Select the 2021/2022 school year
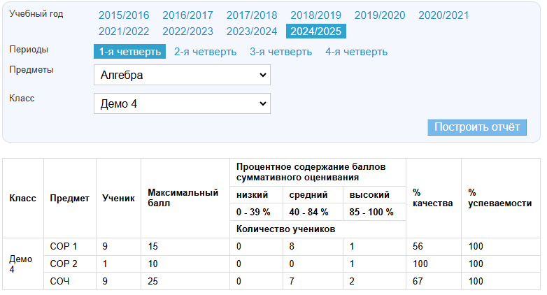Screen dimensions: 547x295 [124, 31]
